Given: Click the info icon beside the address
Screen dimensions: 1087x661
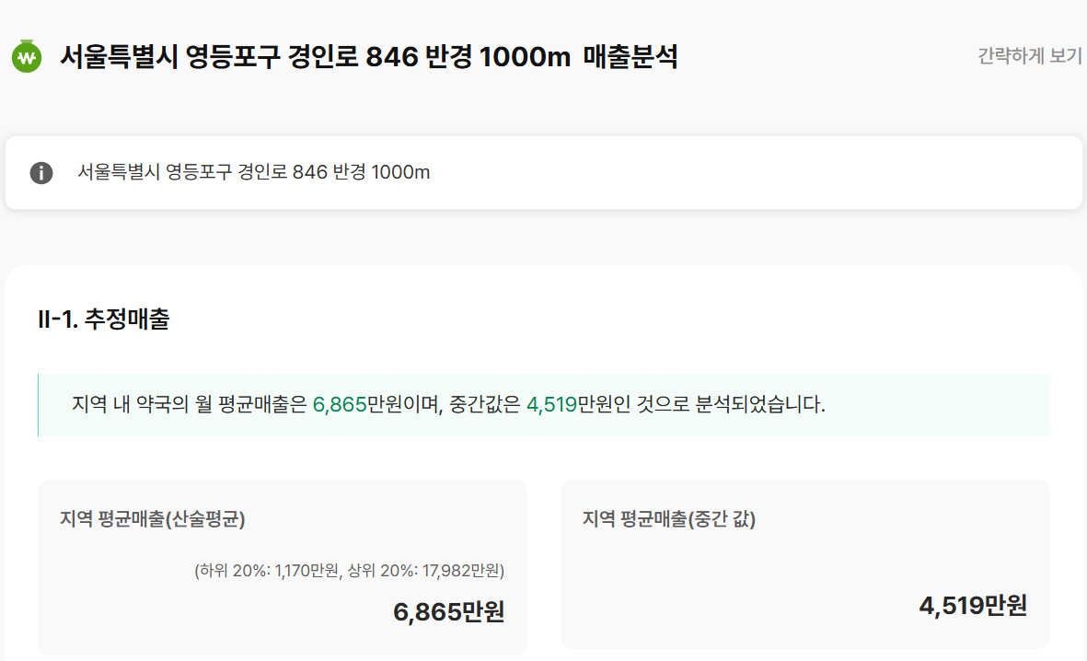Looking at the screenshot, I should tap(41, 173).
